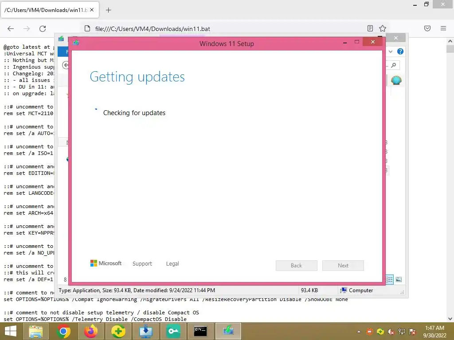The height and width of the screenshot is (340, 454).
Task: Minimize the Windows 11 Setup window
Action: [x=345, y=42]
